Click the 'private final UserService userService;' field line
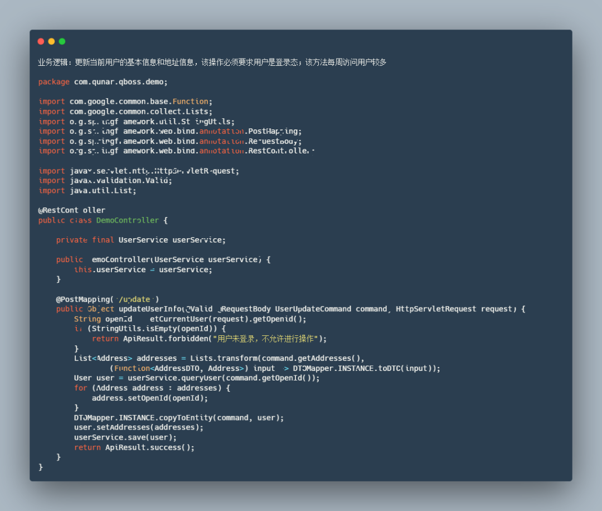This screenshot has width=602, height=511. coord(141,240)
